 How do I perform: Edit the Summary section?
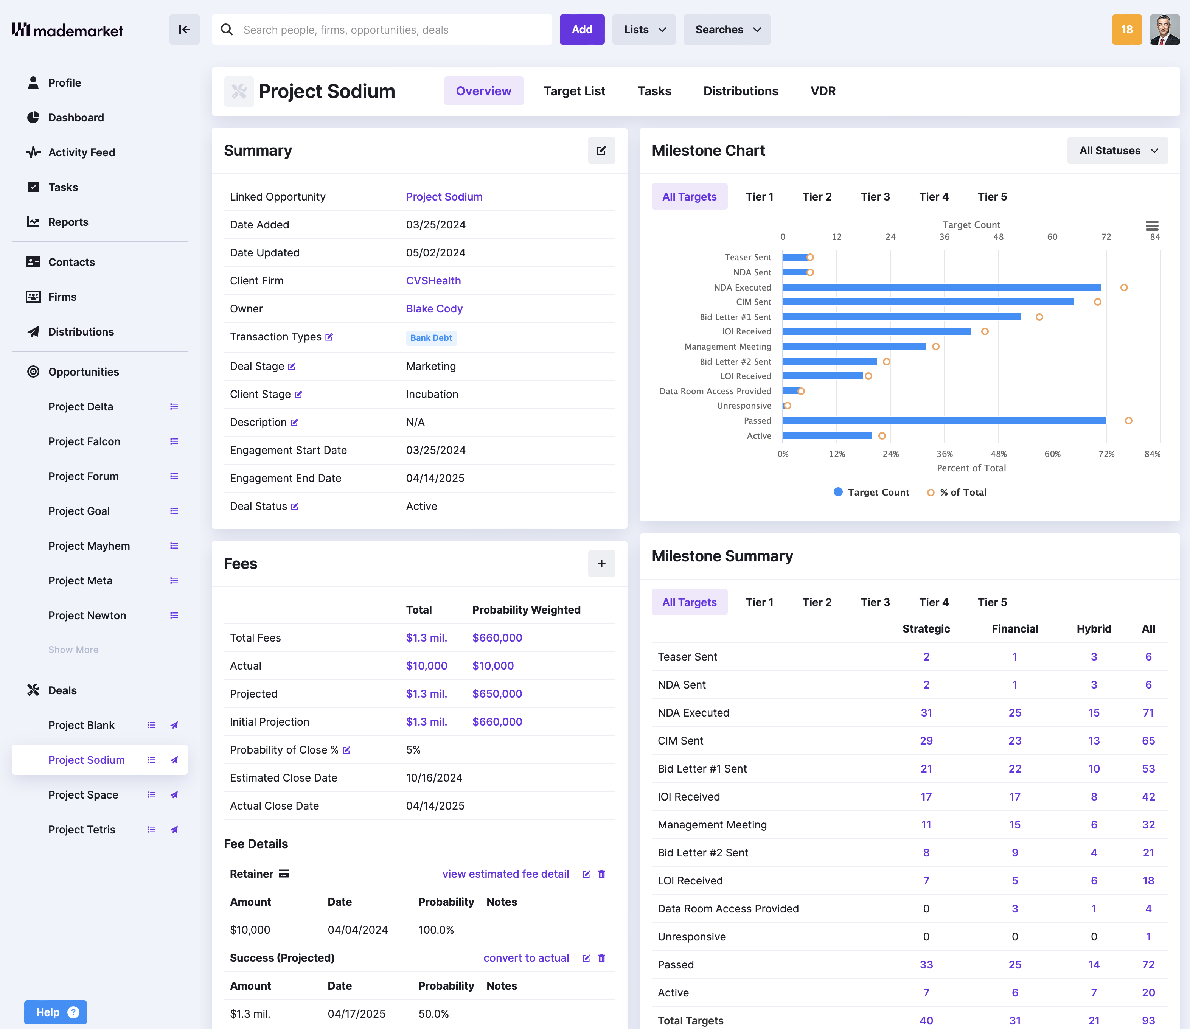pos(601,151)
